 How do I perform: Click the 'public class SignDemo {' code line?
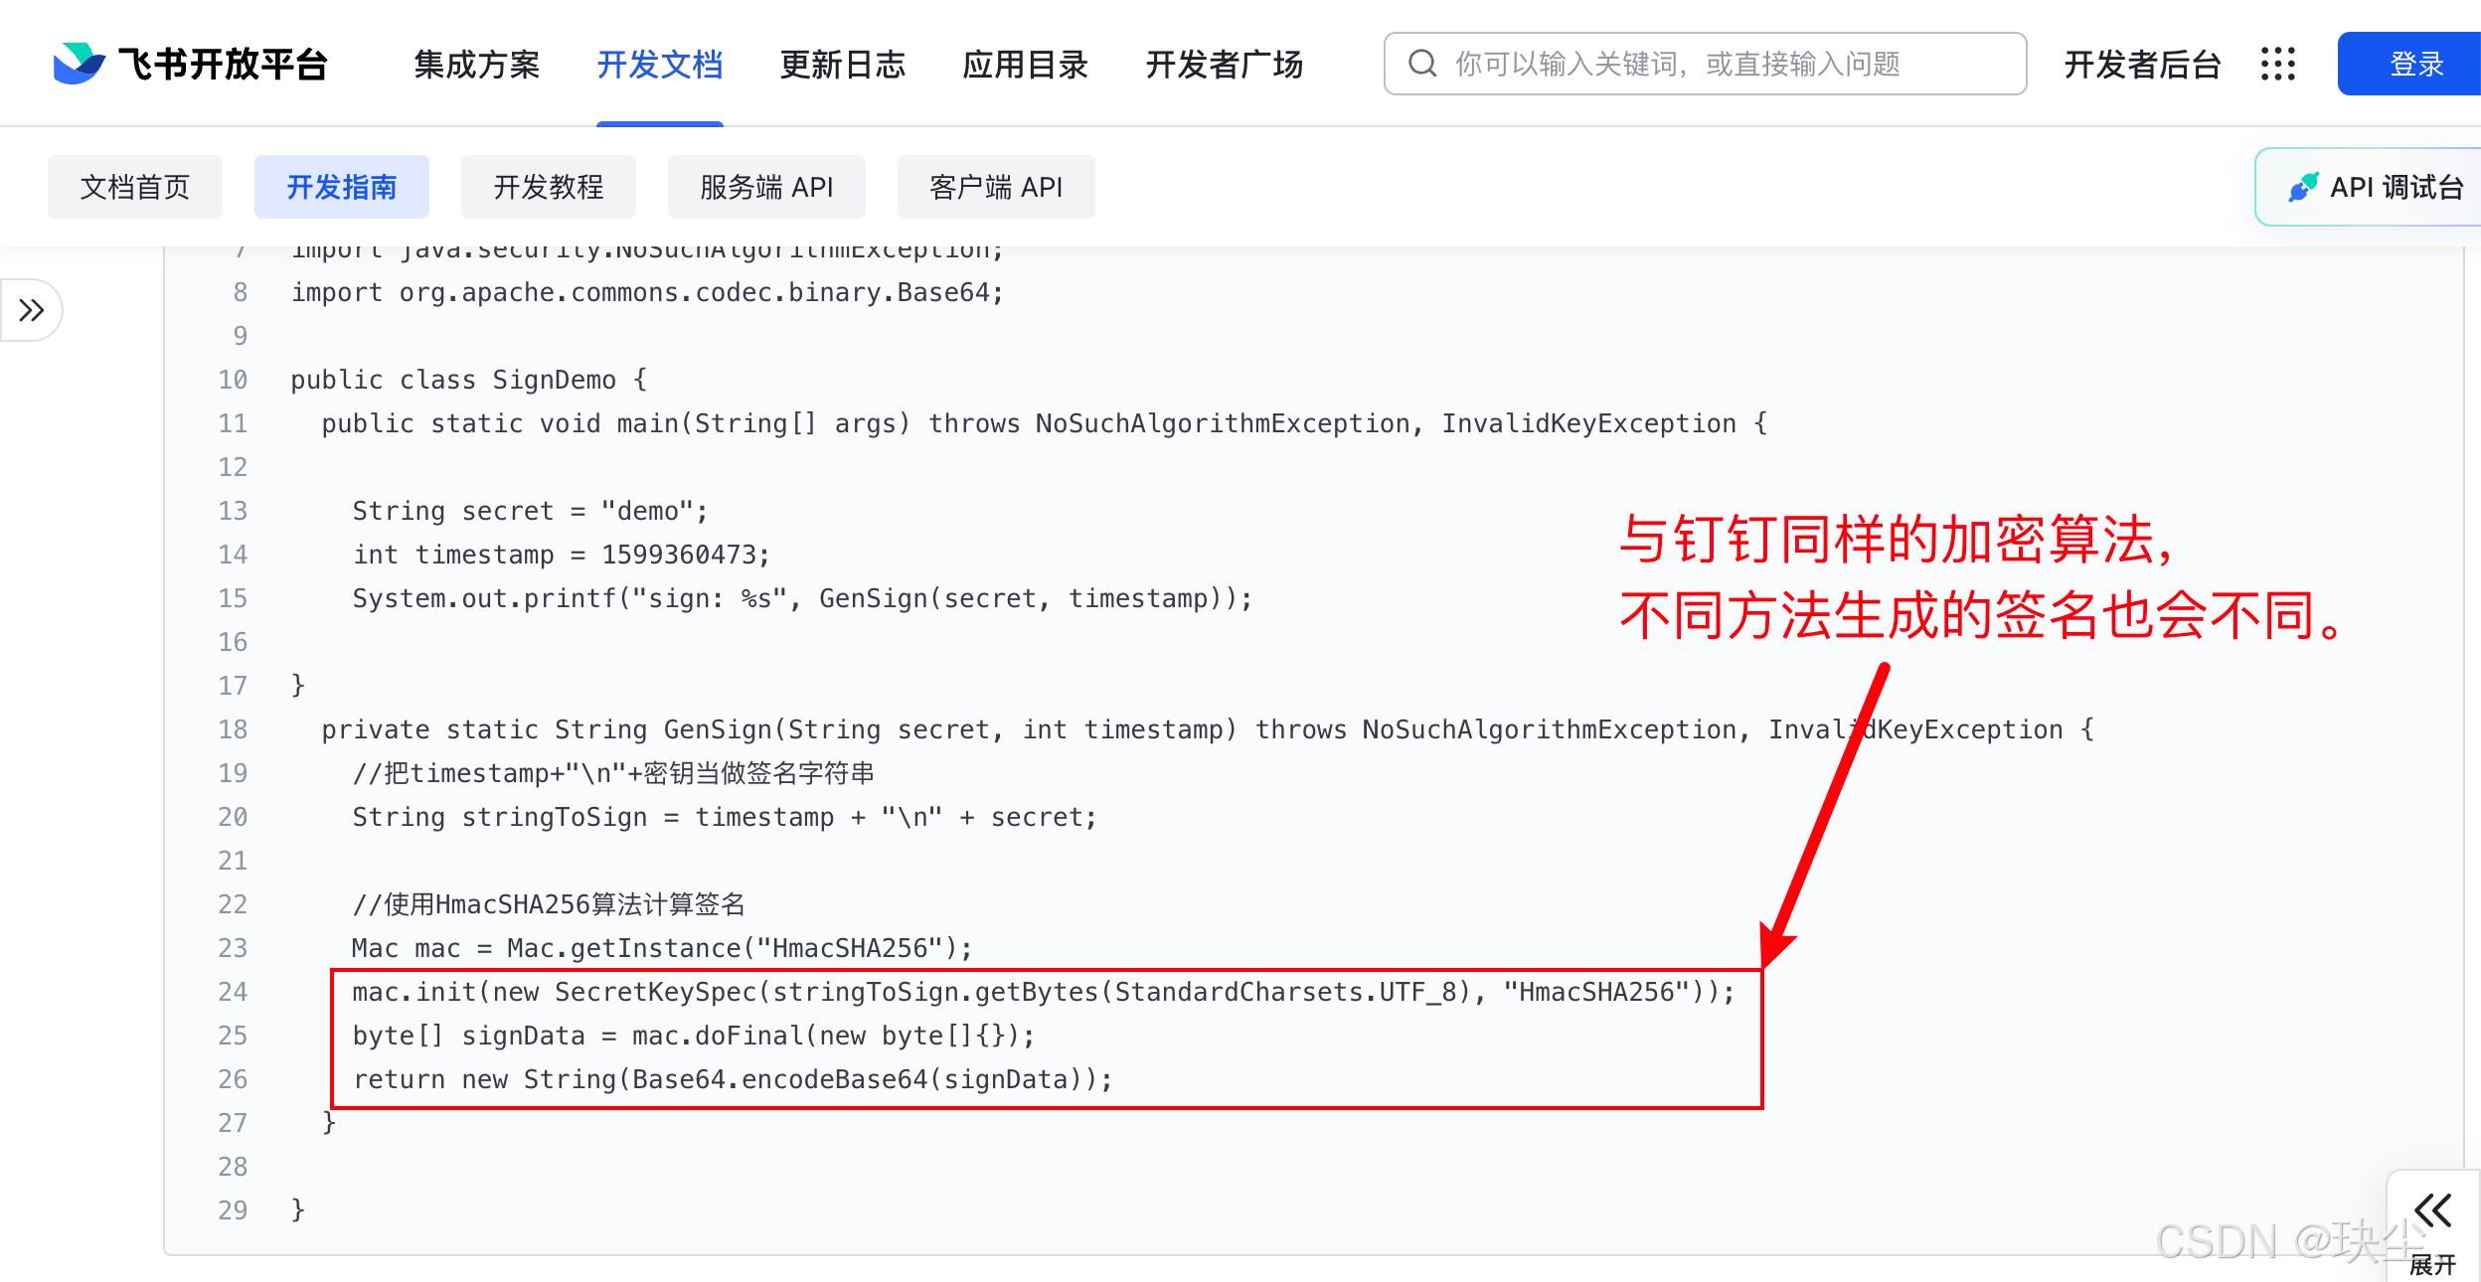point(468,380)
